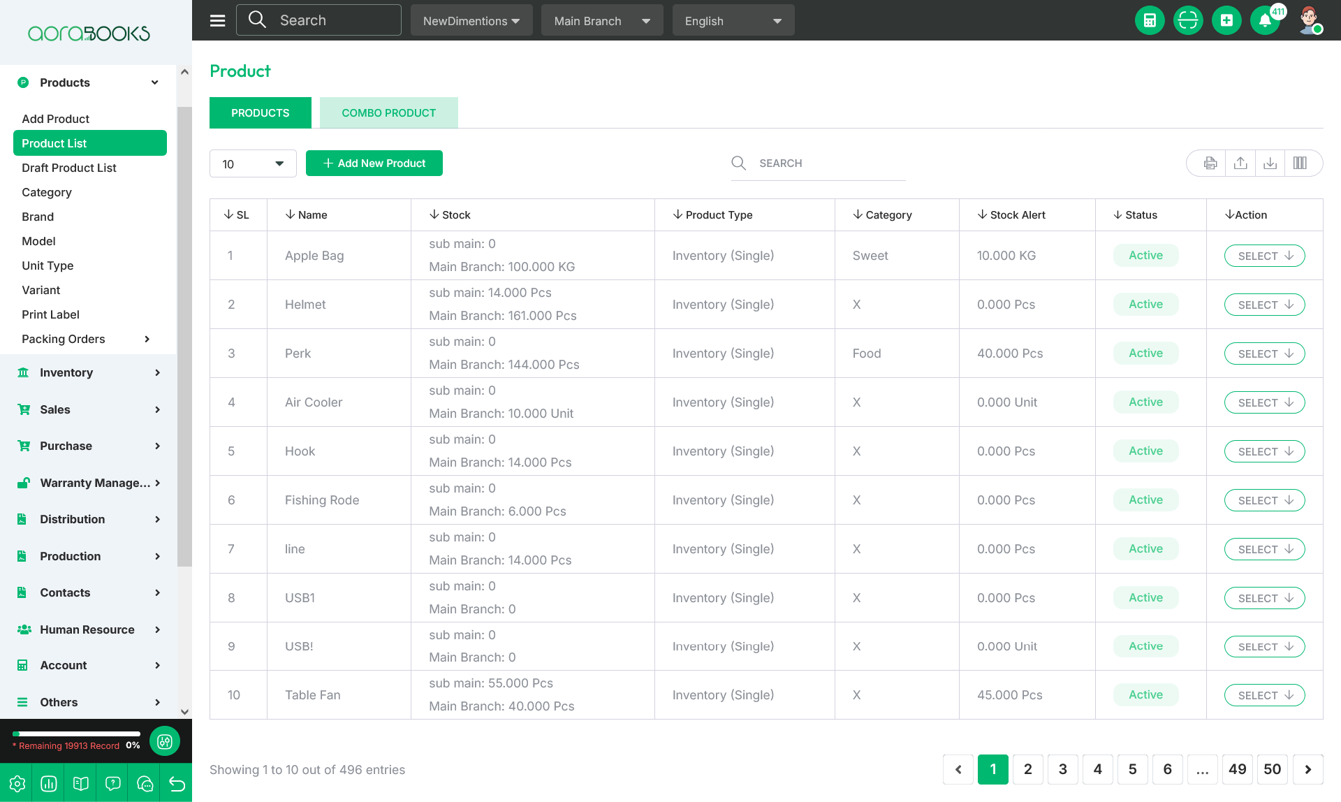The width and height of the screenshot is (1341, 802).
Task: Click the sidebar scroll up arrow
Action: click(x=184, y=72)
